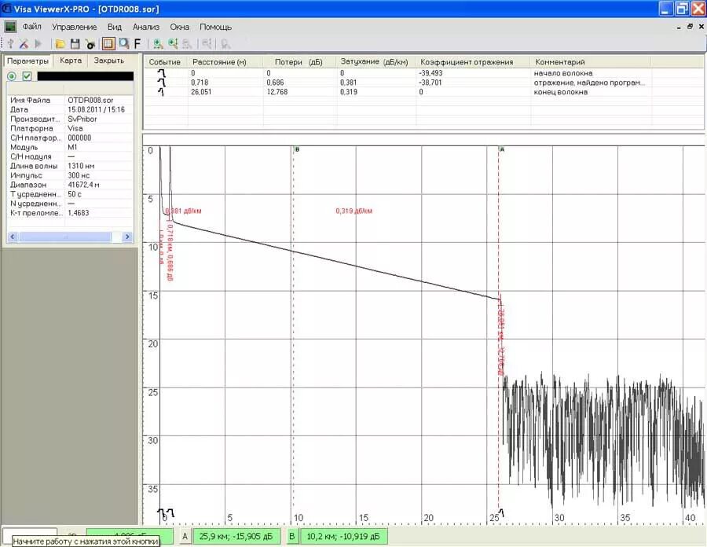The height and width of the screenshot is (547, 707).
Task: Open the Файл menu
Action: click(x=32, y=27)
